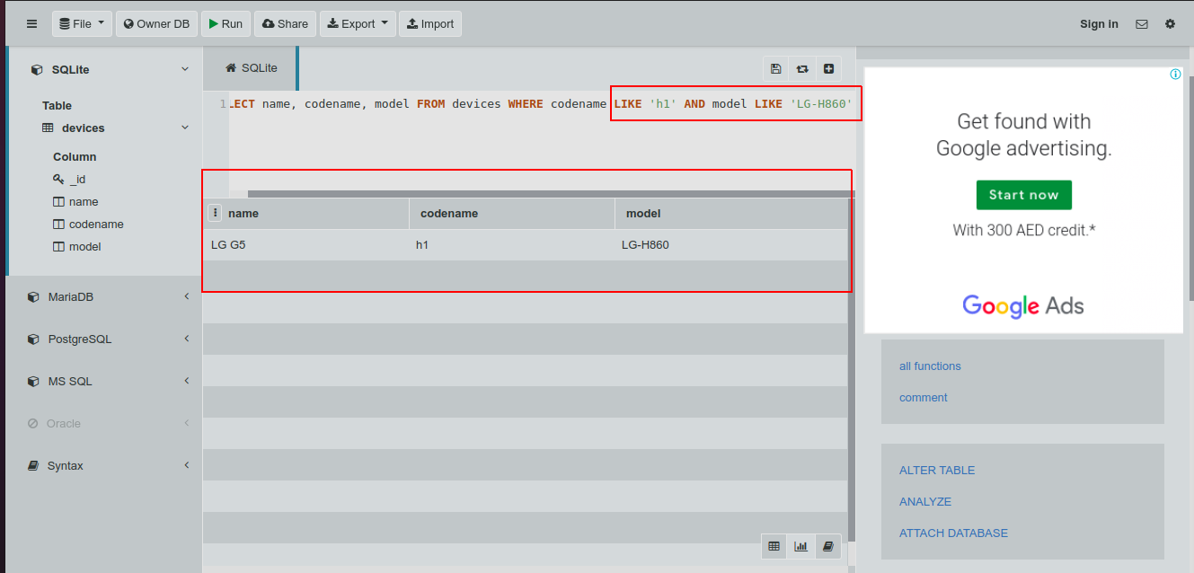This screenshot has width=1194, height=573.
Task: Add a new tab with plus icon
Action: click(828, 68)
